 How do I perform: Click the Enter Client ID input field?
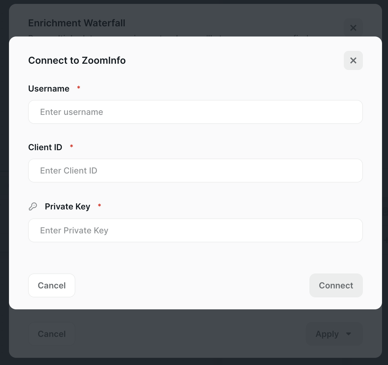click(195, 171)
